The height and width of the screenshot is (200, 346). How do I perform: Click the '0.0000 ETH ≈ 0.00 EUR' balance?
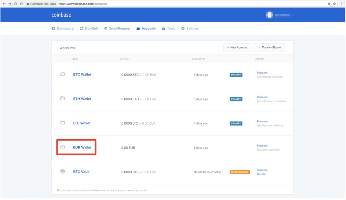[x=139, y=99]
